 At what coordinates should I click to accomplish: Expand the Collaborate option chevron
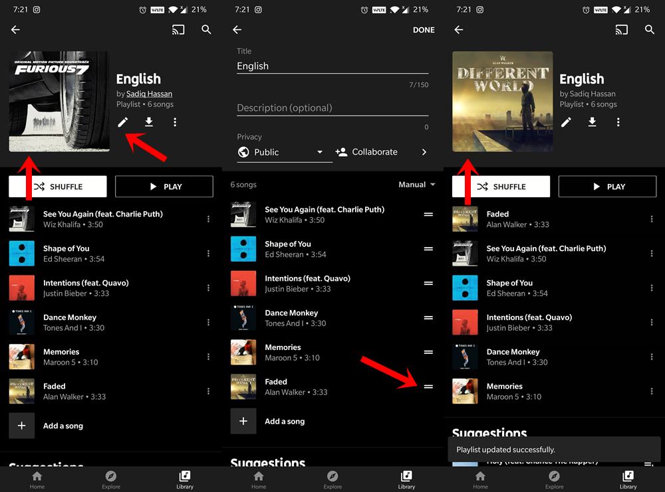(424, 152)
